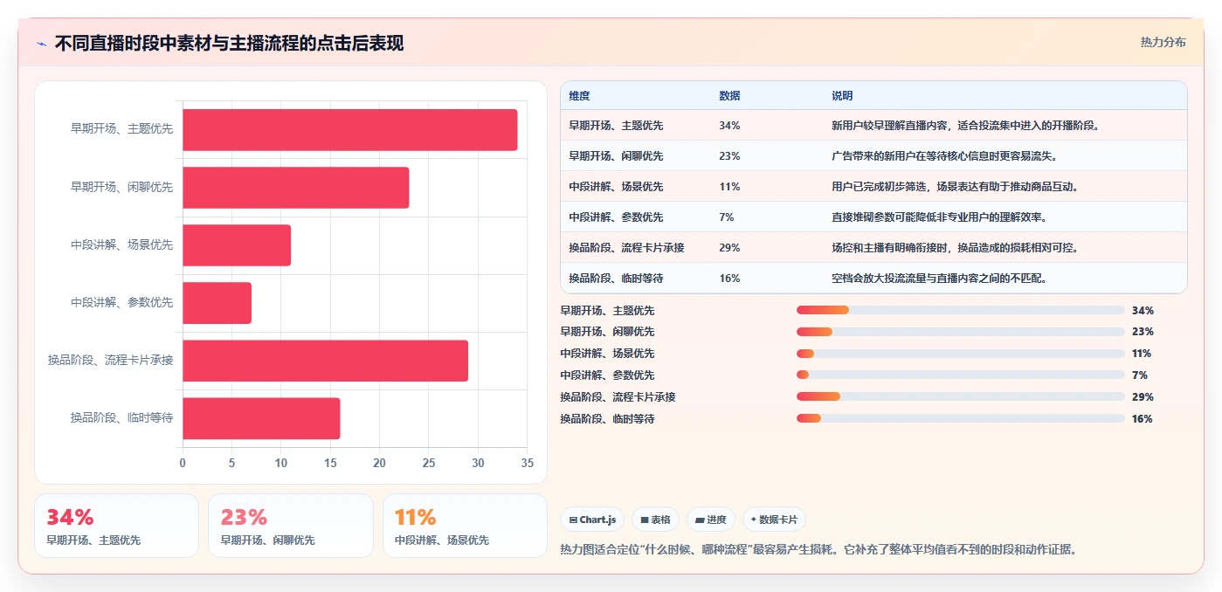
Task: Click chart y-axis label 早期开场、主题优先
Action: pos(121,129)
